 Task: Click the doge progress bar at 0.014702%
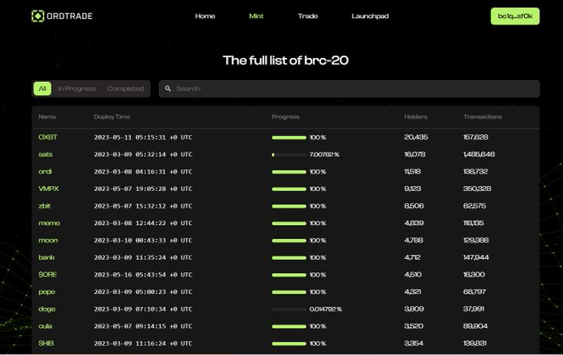tap(289, 309)
